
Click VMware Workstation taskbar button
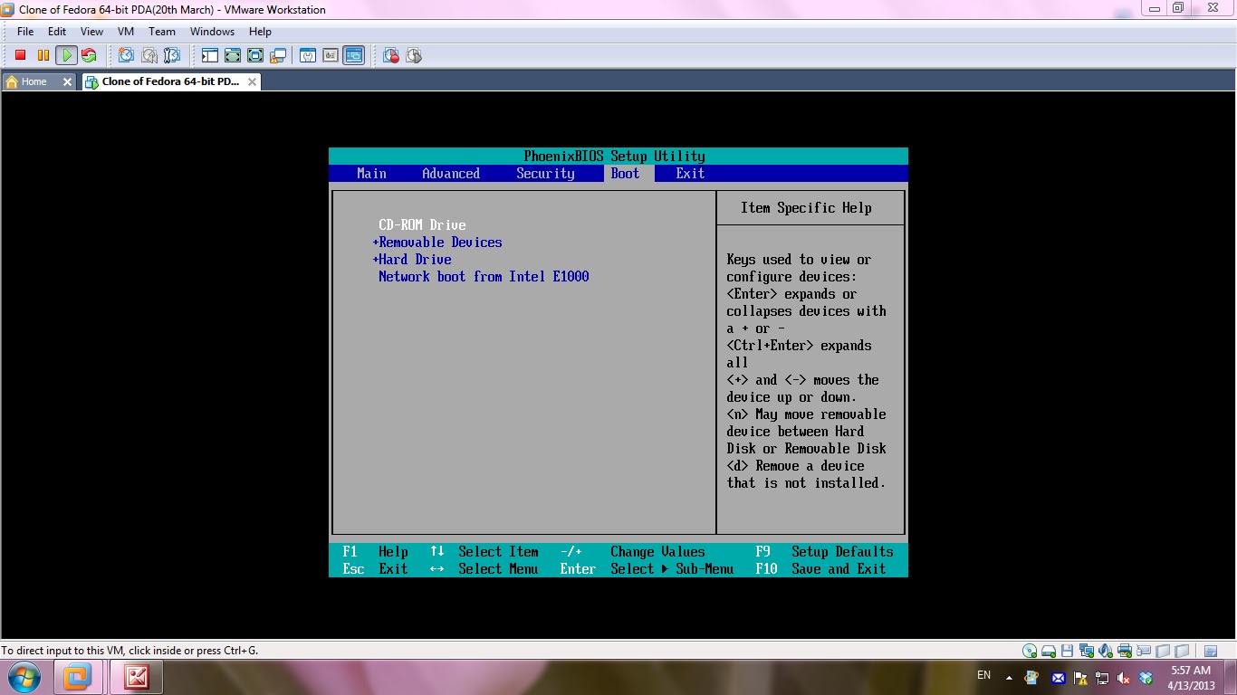78,677
